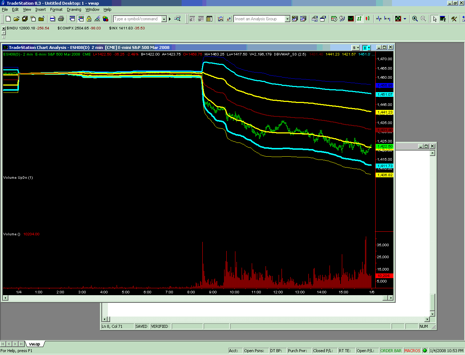Click the workspace icon left of Print
The image size is (465, 355).
pos(53,19)
